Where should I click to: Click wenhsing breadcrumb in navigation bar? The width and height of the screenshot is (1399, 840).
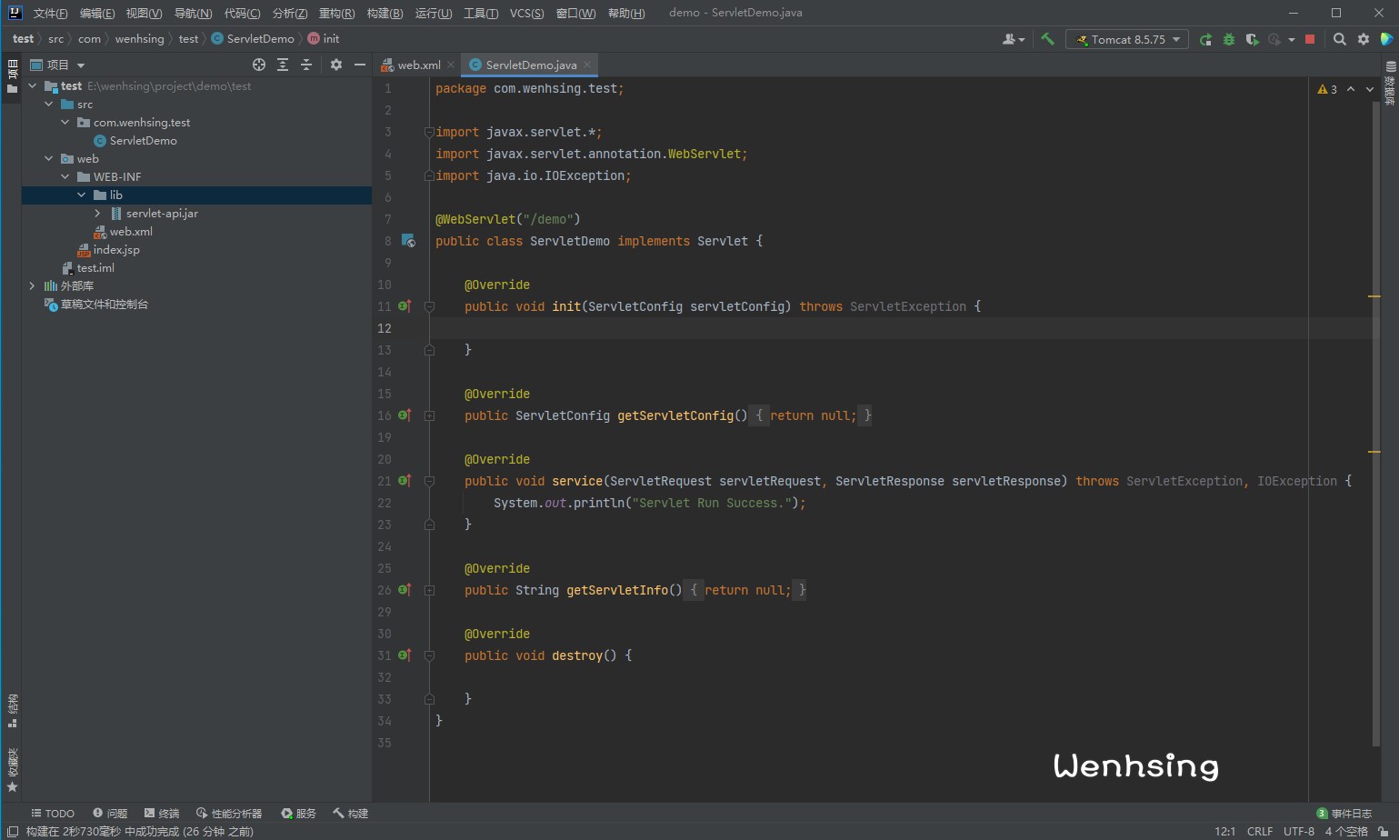tap(139, 39)
